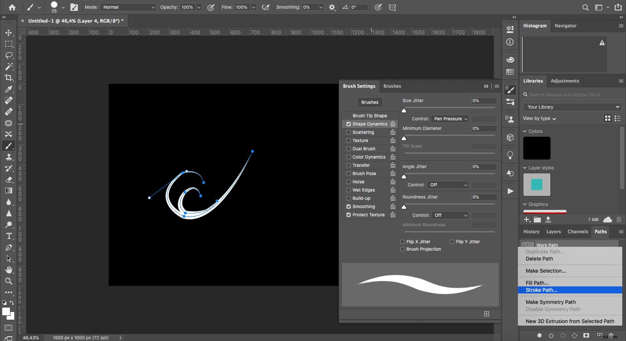
Task: Open the Size Jitter Control dropdown
Action: (450, 119)
